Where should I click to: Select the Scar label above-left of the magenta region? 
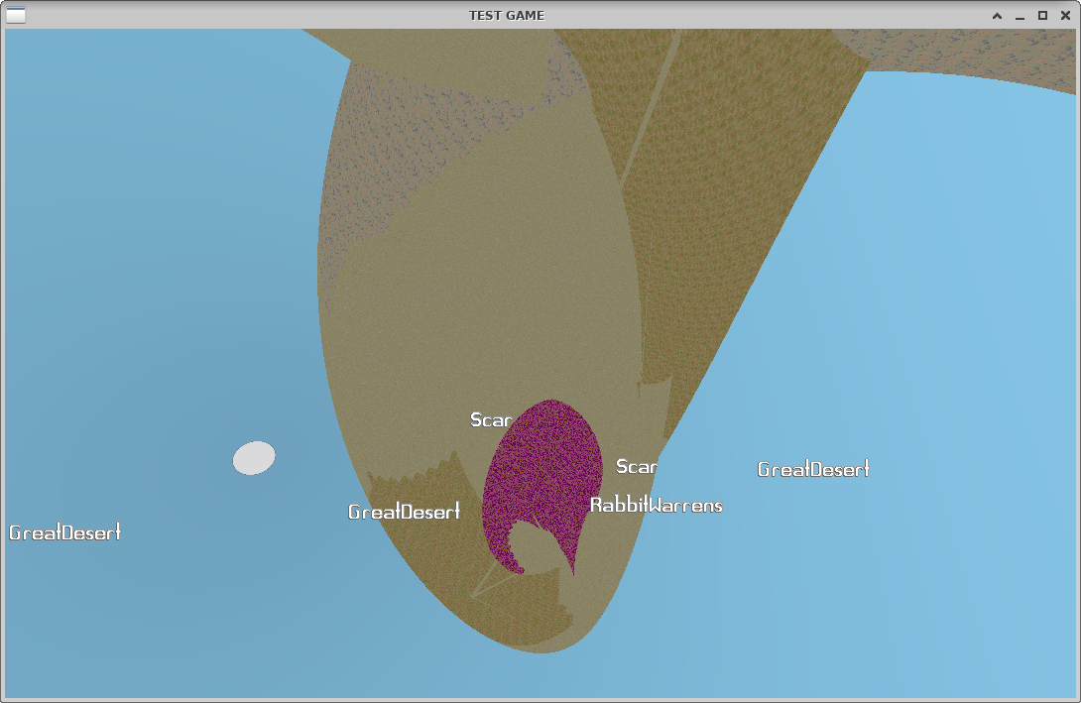[x=491, y=419]
